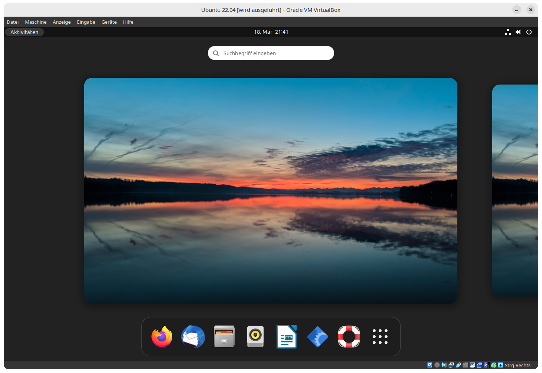Click the shared folders status icon
This screenshot has width=542, height=373.
click(x=465, y=365)
